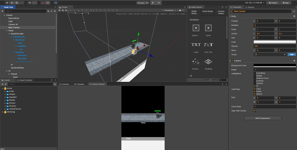Click the Refresh preview button

coord(159,3)
